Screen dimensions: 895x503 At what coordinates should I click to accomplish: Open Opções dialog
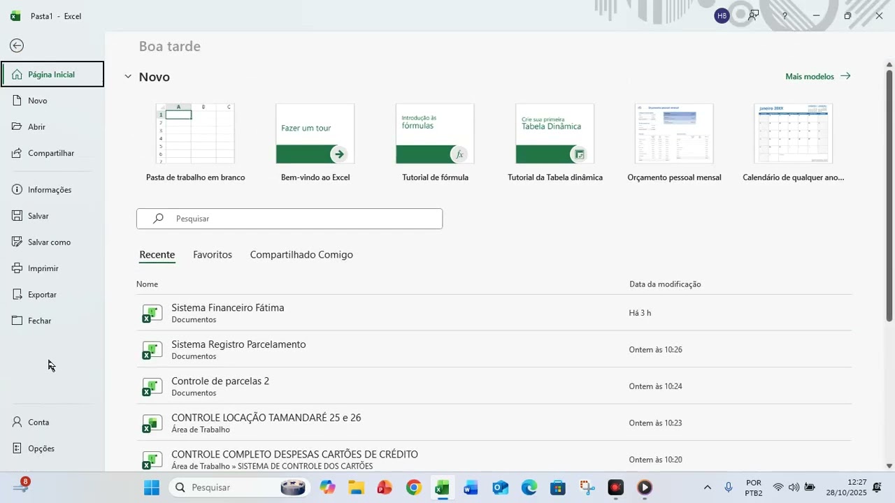pyautogui.click(x=52, y=449)
